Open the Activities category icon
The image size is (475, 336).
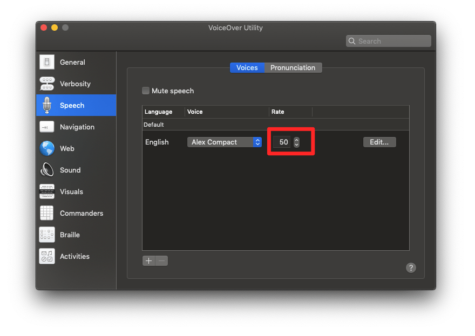47,256
